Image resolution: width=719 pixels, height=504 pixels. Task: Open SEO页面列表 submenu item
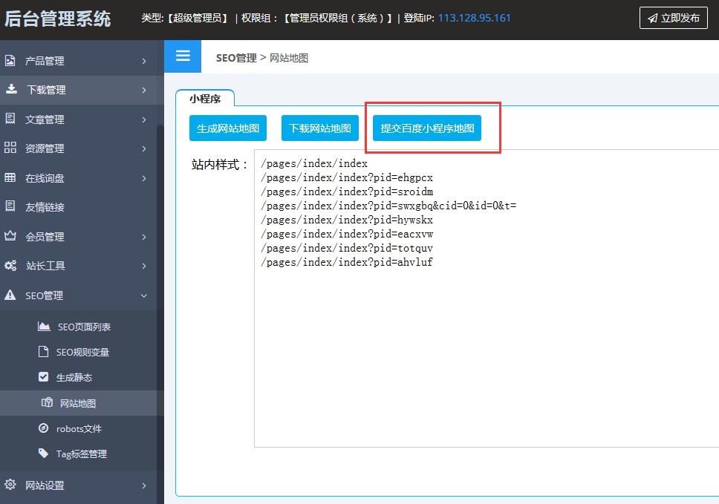[83, 327]
